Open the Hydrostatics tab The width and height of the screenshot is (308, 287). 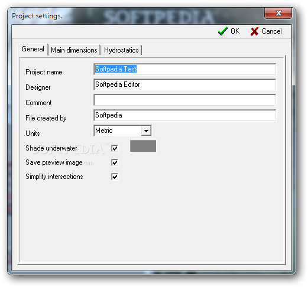pyautogui.click(x=121, y=50)
